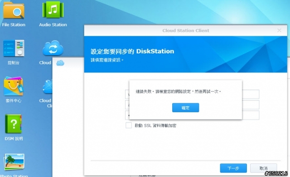Image resolution: width=290 pixels, height=177 pixels.
Task: Click the Cloud Station Client title text
Action: (186, 30)
